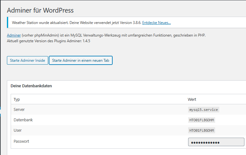Launch Starte Adminer in einem neuen Tab
Viewport: 246px width, 155px height.
click(81, 60)
